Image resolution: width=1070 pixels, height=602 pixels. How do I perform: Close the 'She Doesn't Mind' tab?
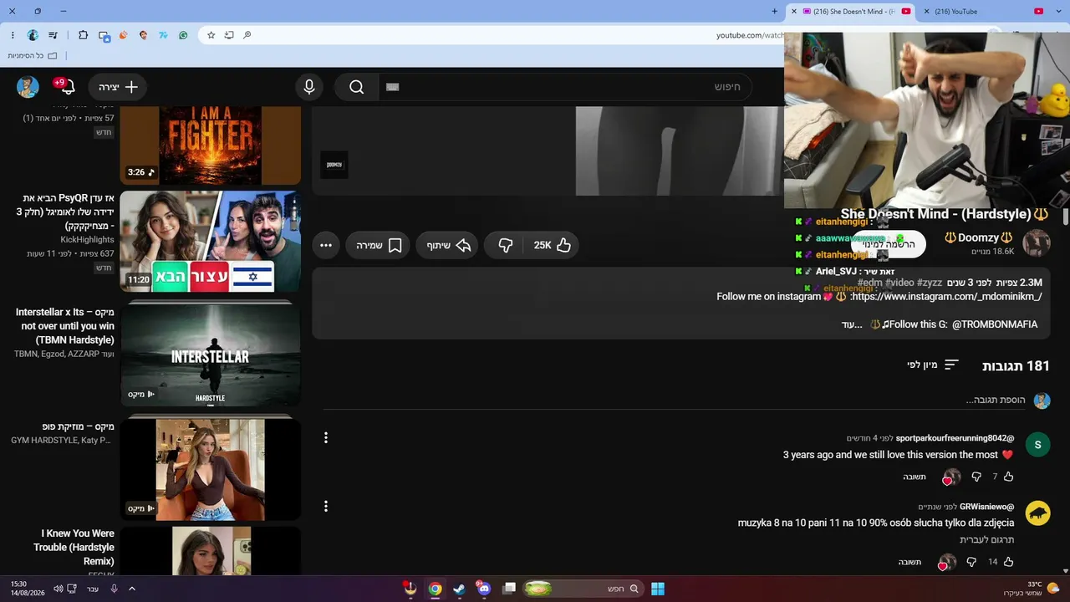[795, 12]
